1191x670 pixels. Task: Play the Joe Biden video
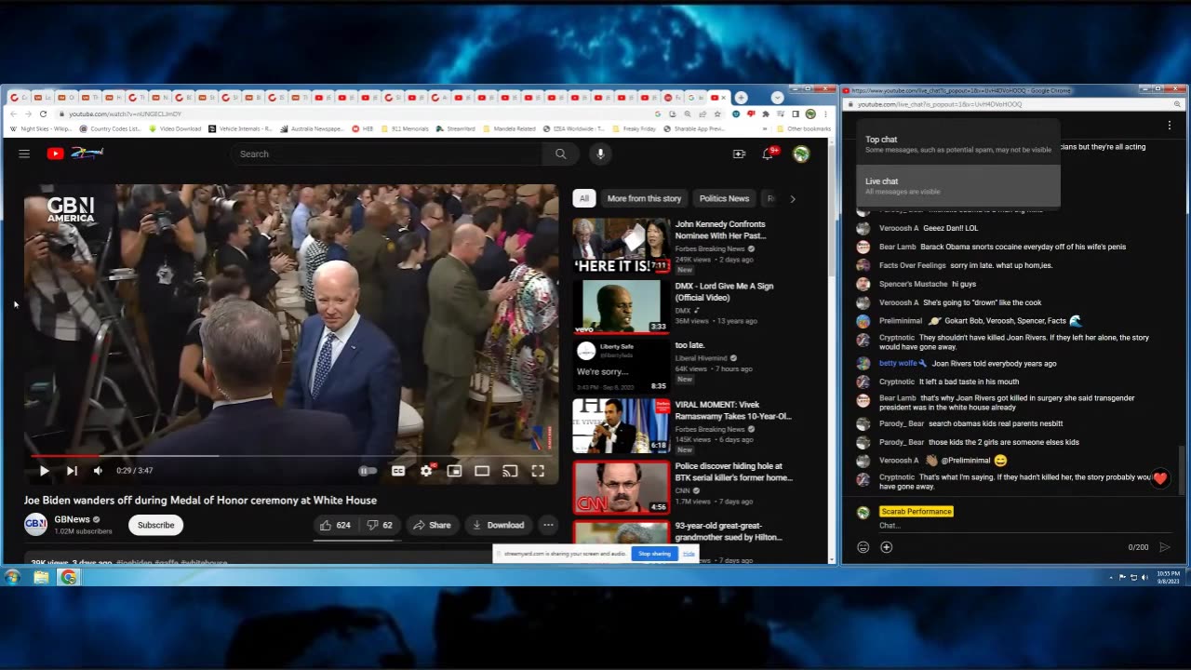tap(44, 471)
